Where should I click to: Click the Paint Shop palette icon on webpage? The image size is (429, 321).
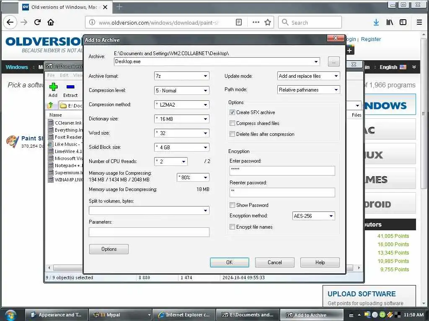(12, 141)
